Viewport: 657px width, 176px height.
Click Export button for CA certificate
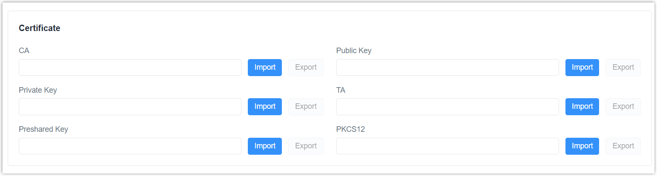point(306,68)
